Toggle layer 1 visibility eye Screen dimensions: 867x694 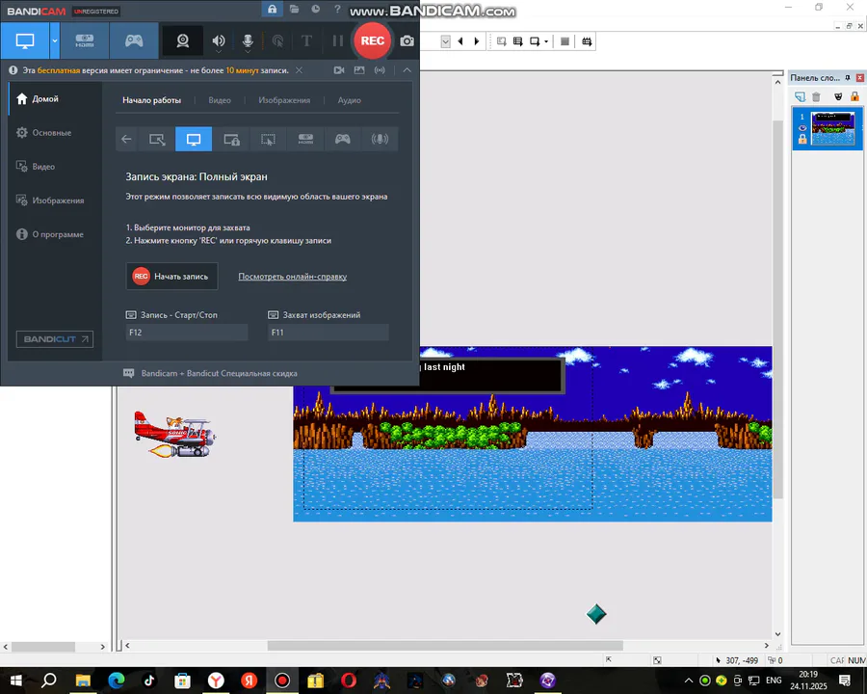(x=802, y=128)
